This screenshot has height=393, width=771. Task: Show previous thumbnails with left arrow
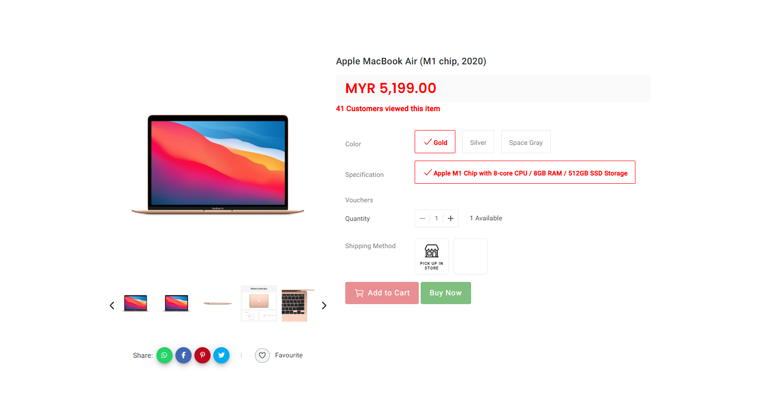coord(112,306)
